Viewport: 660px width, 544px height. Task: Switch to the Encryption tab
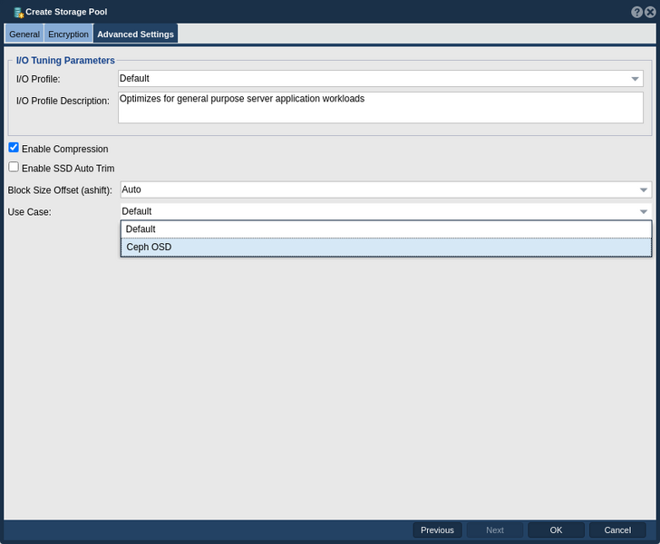coord(68,34)
